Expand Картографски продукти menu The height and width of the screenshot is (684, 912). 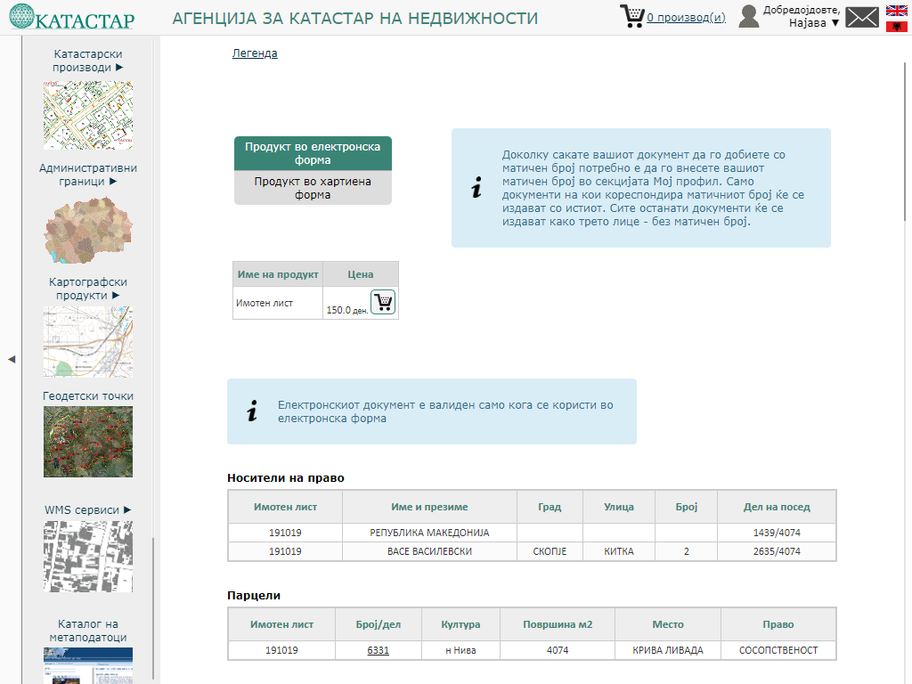87,289
